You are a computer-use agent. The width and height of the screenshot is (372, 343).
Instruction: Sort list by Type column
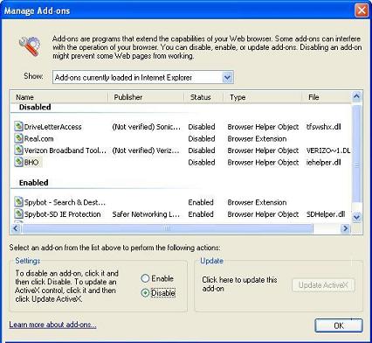[262, 97]
